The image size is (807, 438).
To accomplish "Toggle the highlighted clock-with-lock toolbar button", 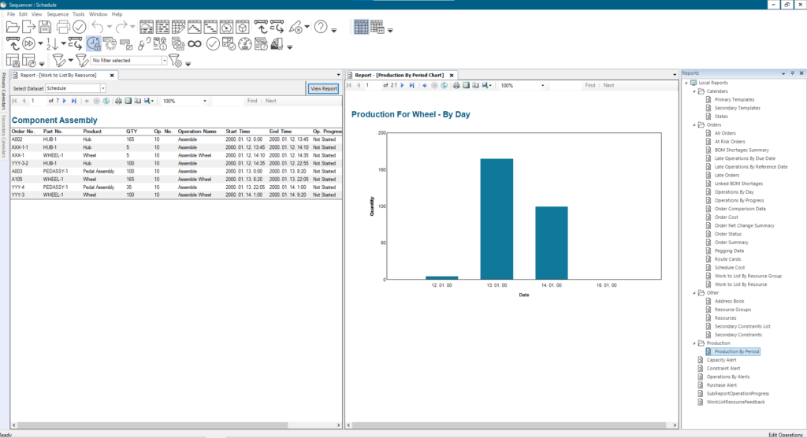I will pyautogui.click(x=94, y=43).
